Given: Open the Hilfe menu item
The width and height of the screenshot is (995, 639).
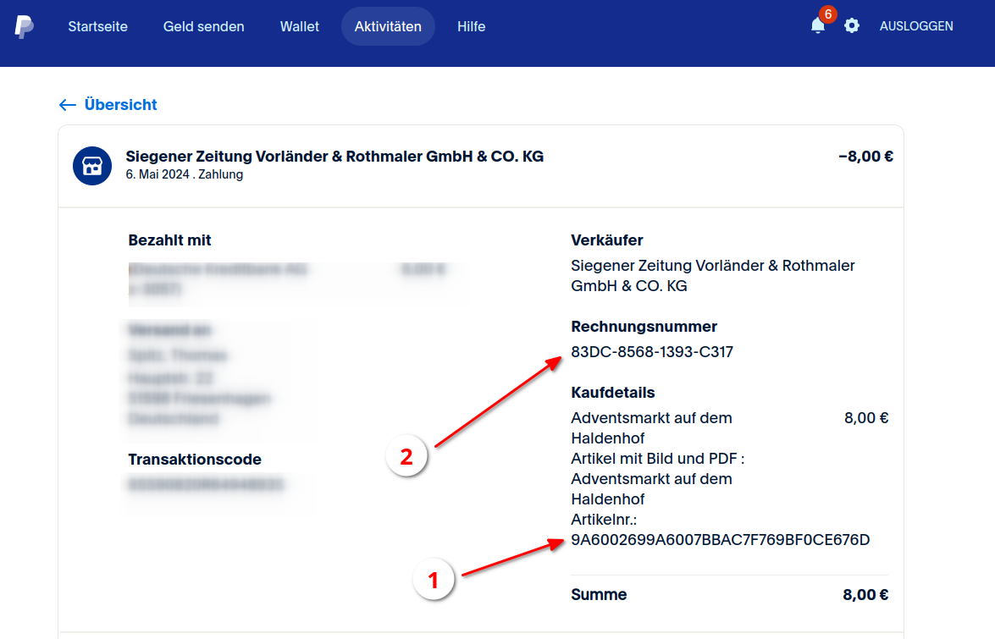Looking at the screenshot, I should (x=472, y=26).
